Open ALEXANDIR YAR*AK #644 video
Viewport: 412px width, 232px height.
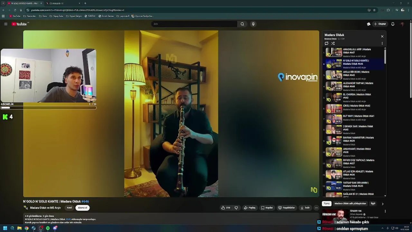(x=353, y=86)
